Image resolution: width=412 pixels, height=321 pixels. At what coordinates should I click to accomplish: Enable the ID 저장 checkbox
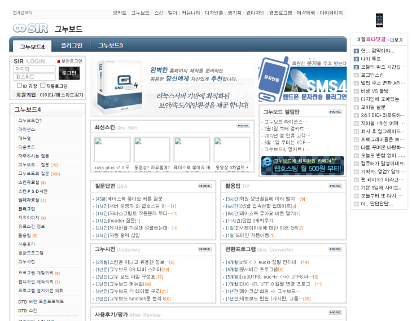click(20, 86)
